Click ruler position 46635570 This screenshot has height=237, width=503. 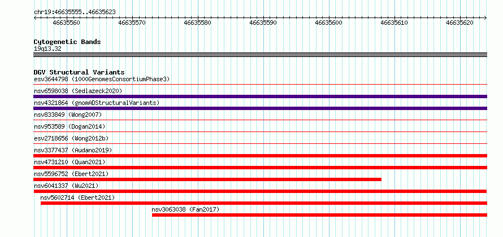[x=132, y=23]
